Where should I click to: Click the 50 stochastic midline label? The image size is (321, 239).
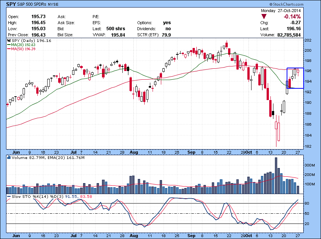click(307, 214)
